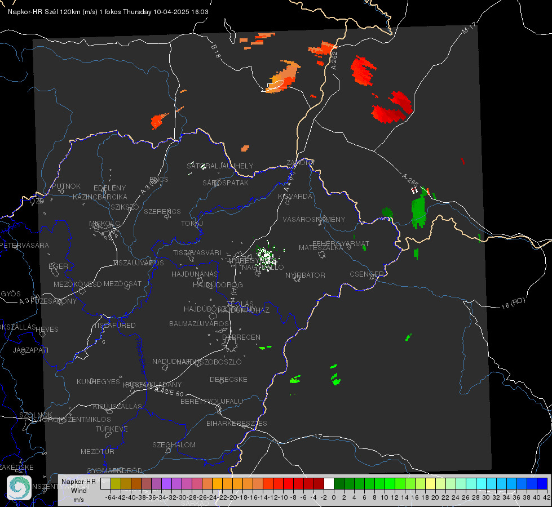Click the TISZAFÜRED town label
This screenshot has height=507, width=552.
tap(114, 326)
